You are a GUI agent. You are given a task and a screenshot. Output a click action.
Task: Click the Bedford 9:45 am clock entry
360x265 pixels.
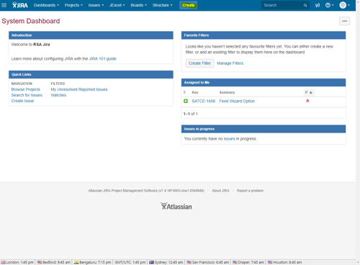(x=54, y=262)
